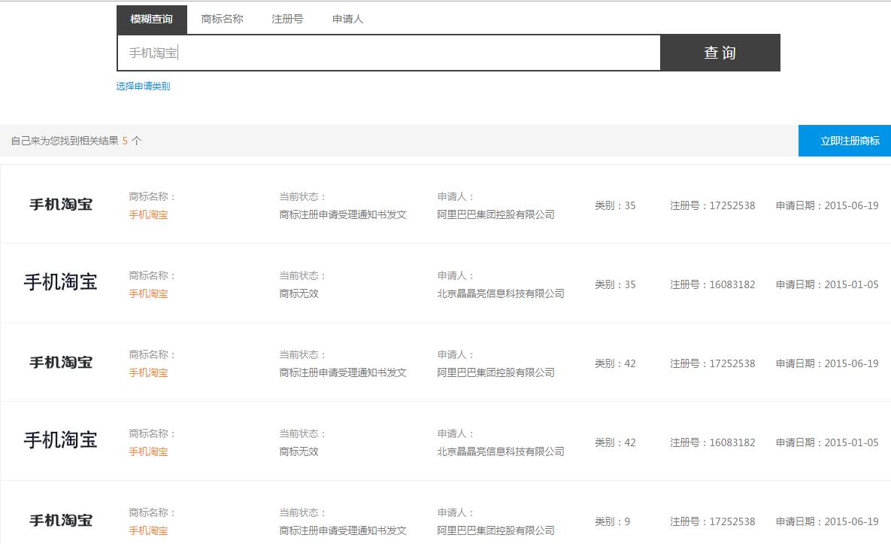
Task: Select applicant 北京晶晶亮信息科技有限公司 in class 42 row
Action: click(501, 452)
